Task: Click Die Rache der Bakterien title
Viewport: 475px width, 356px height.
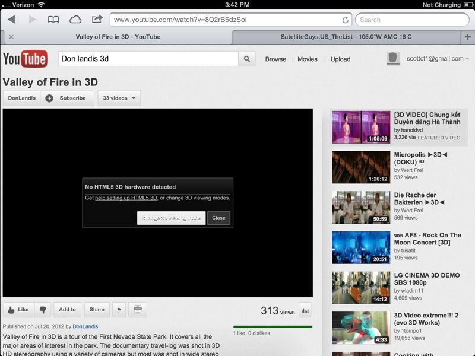Action: pyautogui.click(x=419, y=199)
